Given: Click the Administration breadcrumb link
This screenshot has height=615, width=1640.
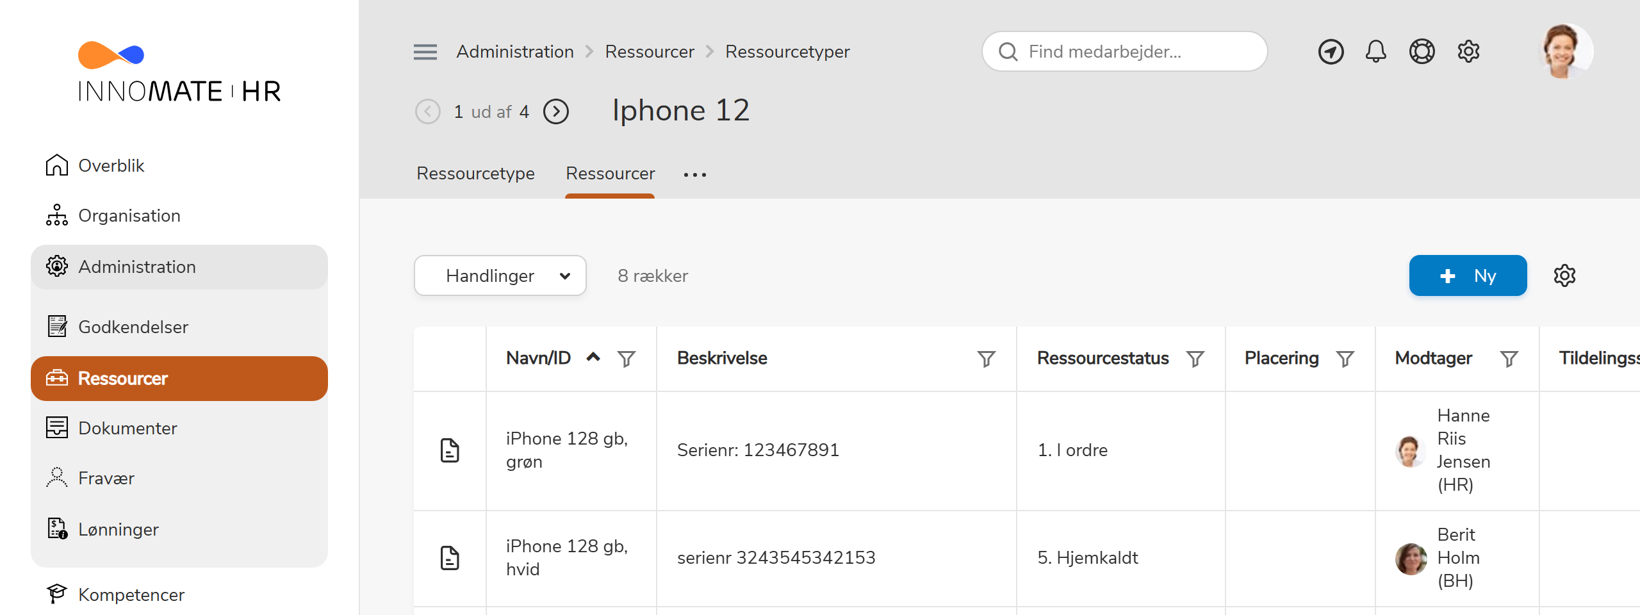Looking at the screenshot, I should click(x=515, y=51).
